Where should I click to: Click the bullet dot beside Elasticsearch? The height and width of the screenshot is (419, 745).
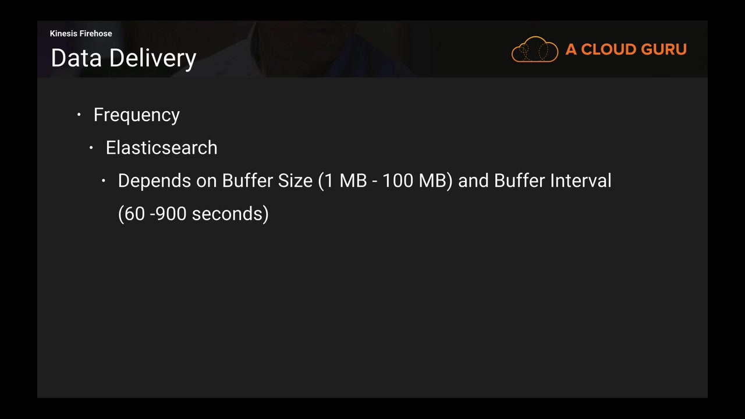pos(91,148)
